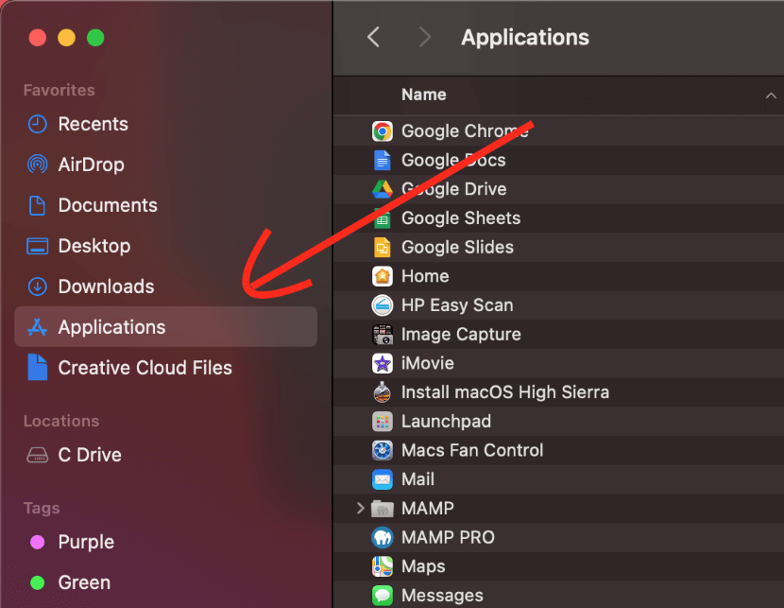Click the back navigation chevron
The image size is (784, 608).
pyautogui.click(x=373, y=37)
